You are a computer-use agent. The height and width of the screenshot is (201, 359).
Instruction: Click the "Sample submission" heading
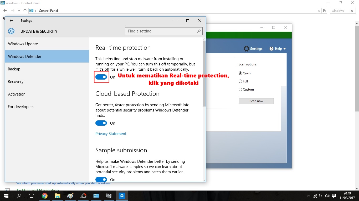point(121,150)
